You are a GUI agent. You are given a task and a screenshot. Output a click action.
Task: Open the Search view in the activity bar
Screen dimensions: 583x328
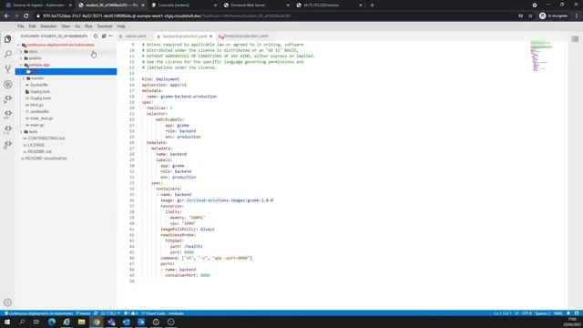pos(8,54)
